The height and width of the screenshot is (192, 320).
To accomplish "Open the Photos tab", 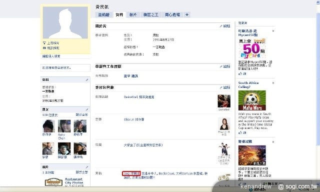I will (x=133, y=14).
